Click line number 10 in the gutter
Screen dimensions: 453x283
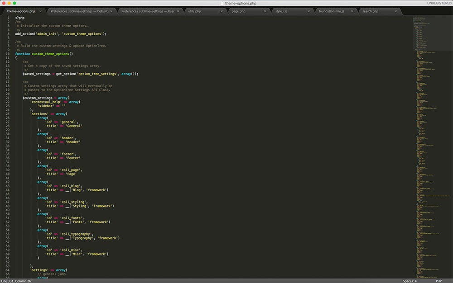click(8, 54)
